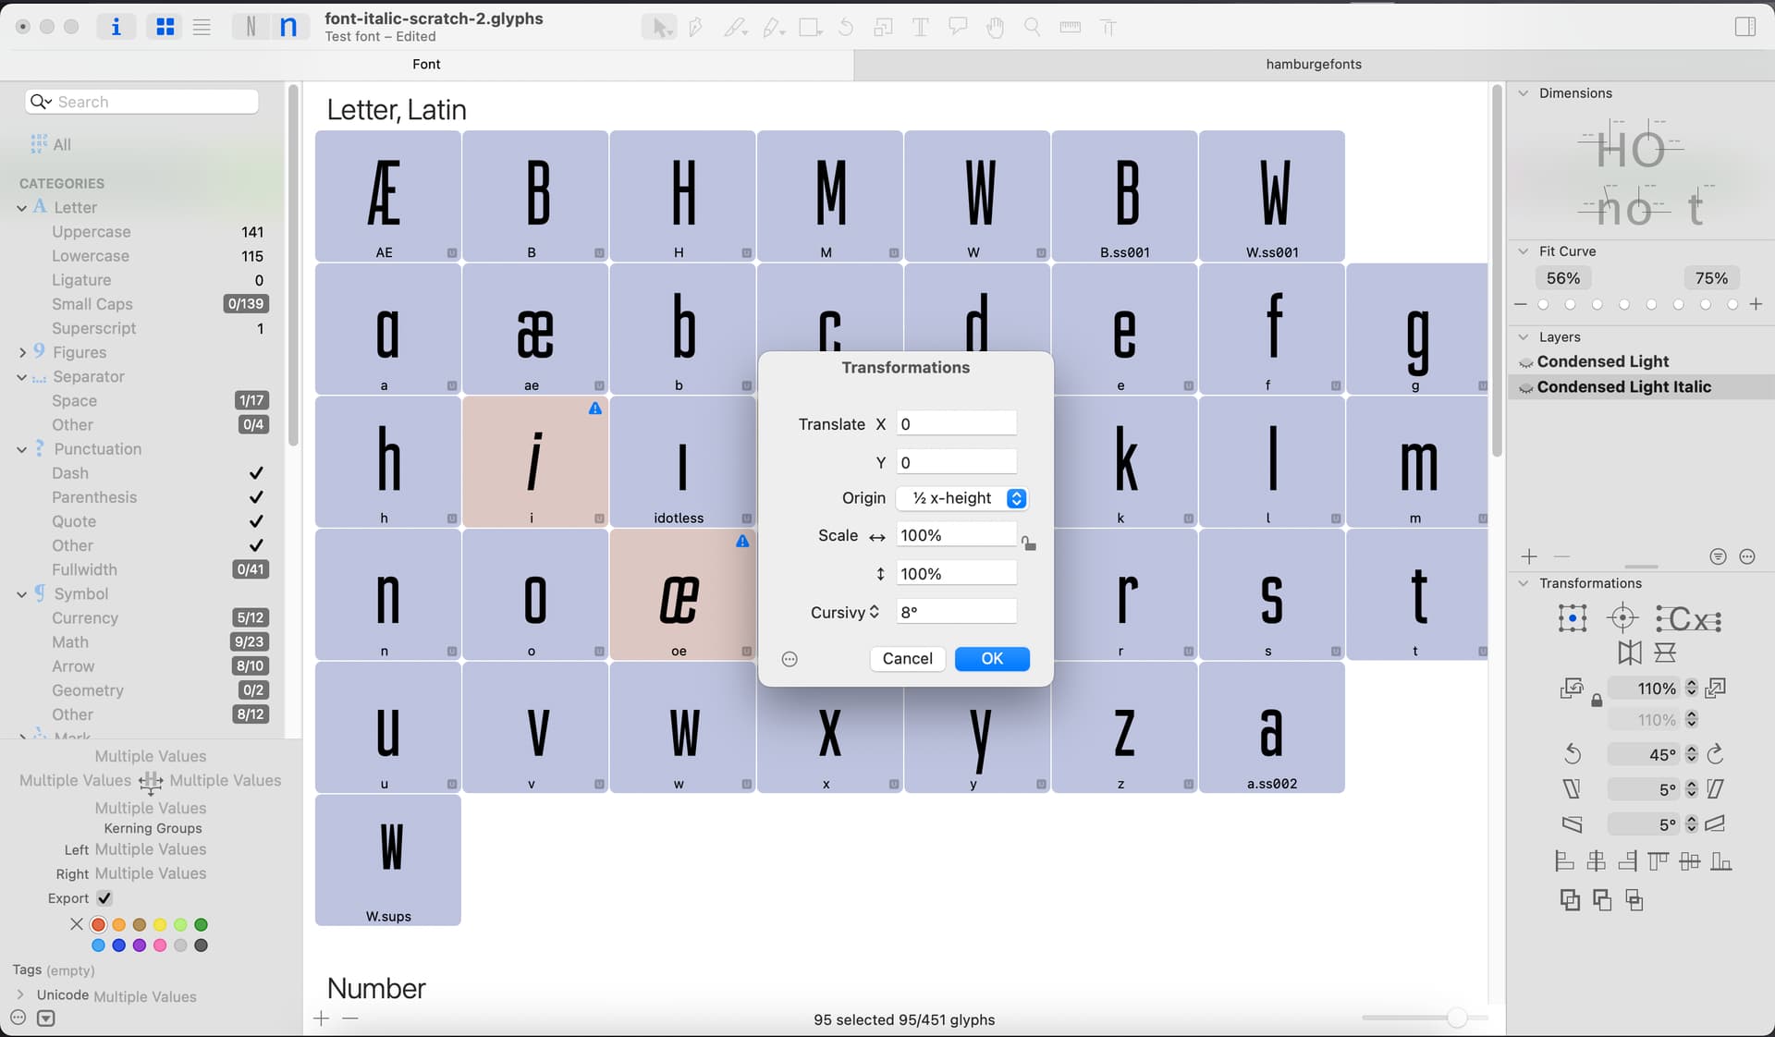Viewport: 1775px width, 1037px height.
Task: Pick the red color label swatch
Action: (98, 924)
